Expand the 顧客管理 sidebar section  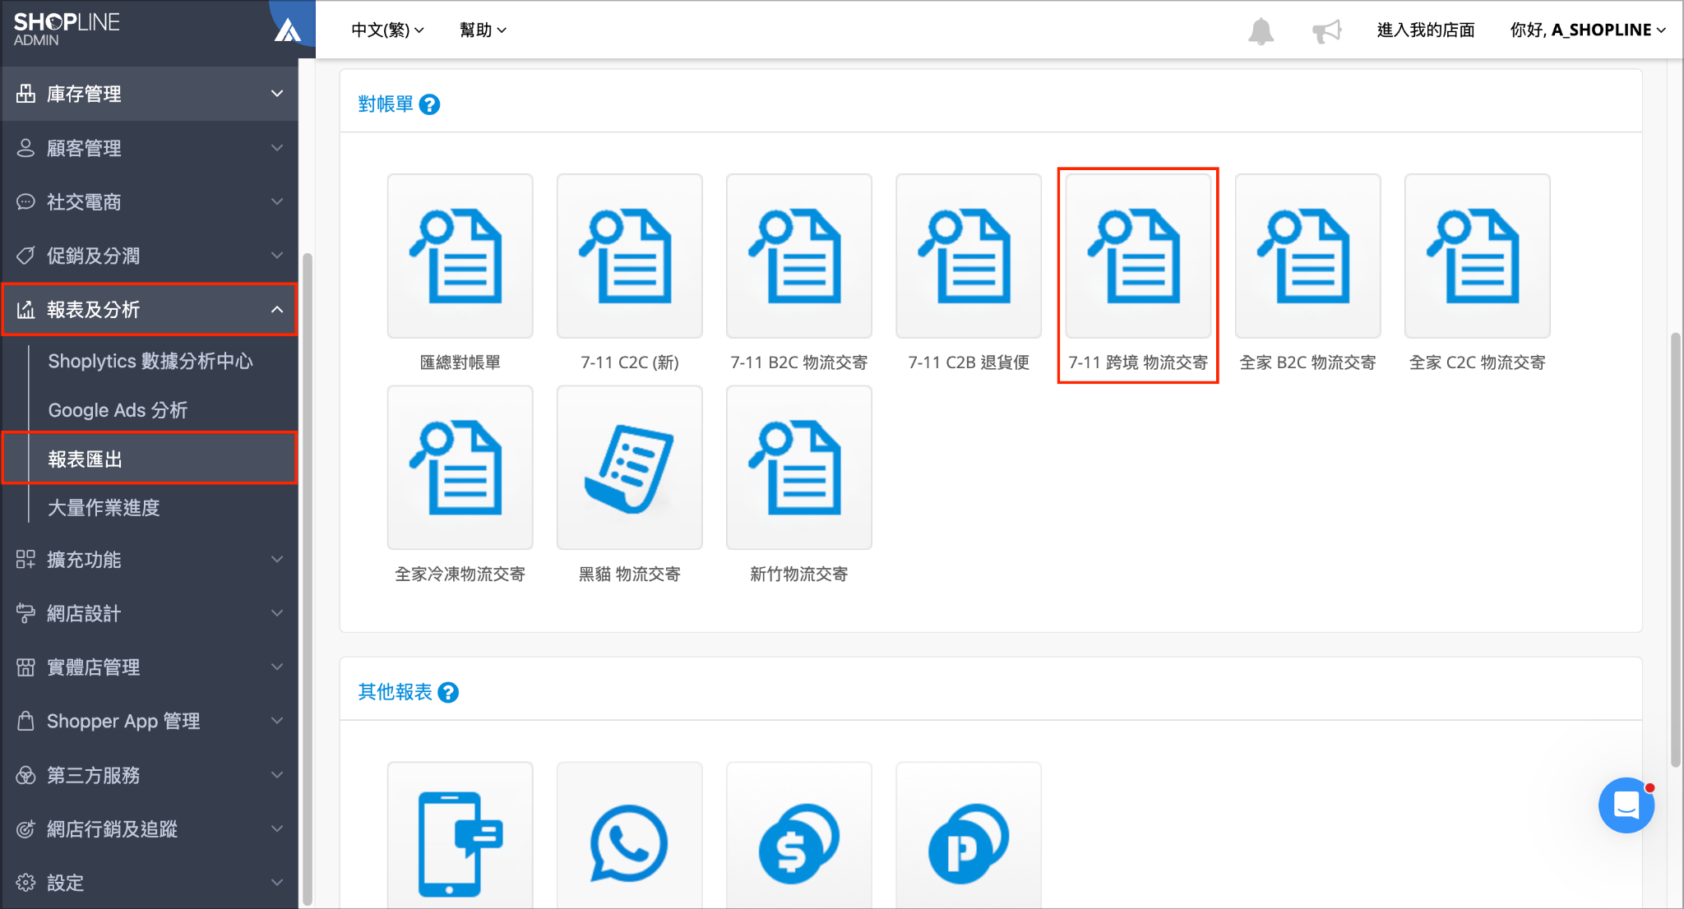coord(150,148)
